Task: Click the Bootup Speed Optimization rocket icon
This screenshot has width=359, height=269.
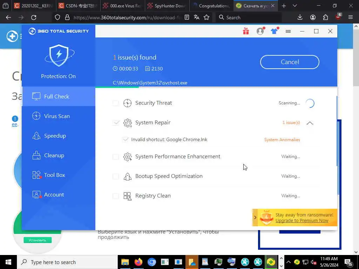Action: click(128, 177)
